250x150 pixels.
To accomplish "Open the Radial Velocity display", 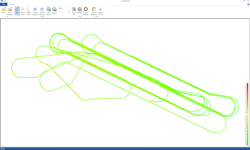I will click(x=42, y=11).
